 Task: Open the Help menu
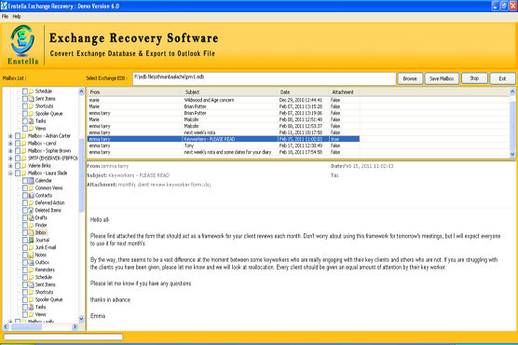pos(17,16)
